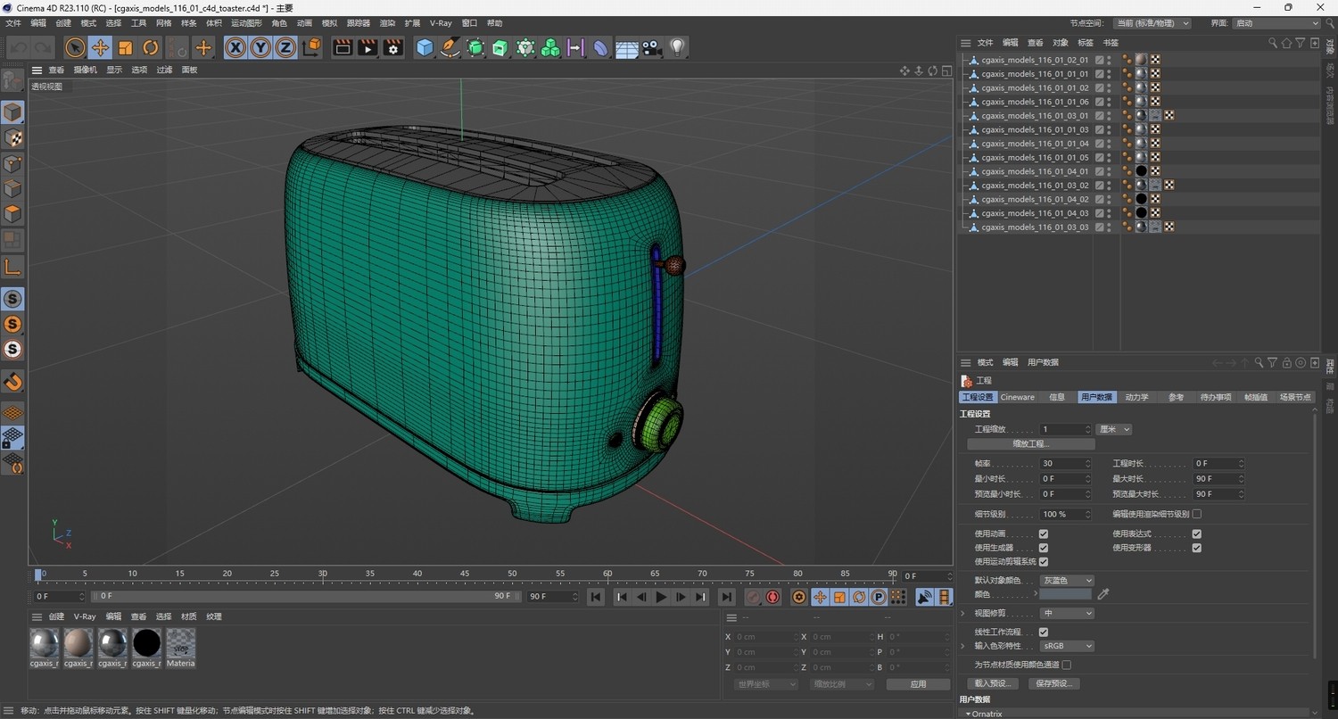Screen dimensions: 1338x719
Task: Open the Edit Render Settings icon
Action: [x=392, y=47]
